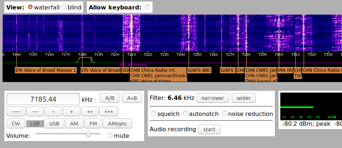The height and width of the screenshot is (148, 342).
Task: Turn on noise reduction checkbox
Action: pyautogui.click(x=224, y=113)
